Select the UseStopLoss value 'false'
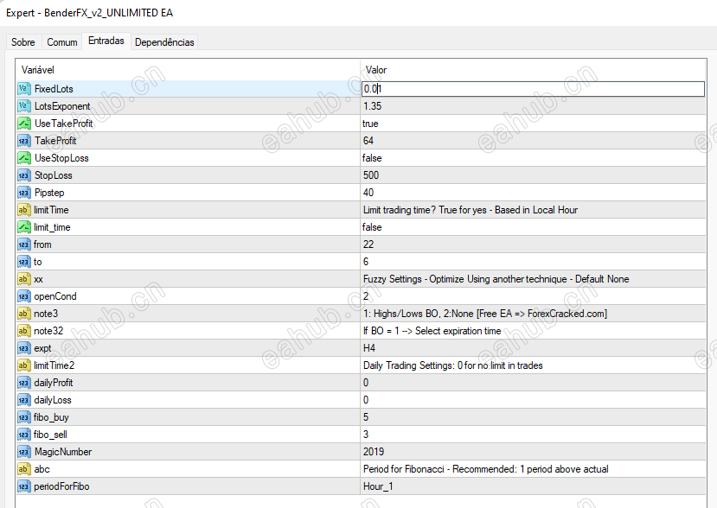 pos(372,158)
